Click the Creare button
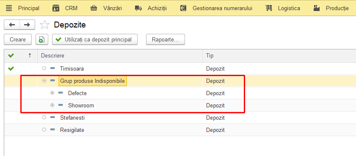Viewport: 356px width, 156px height. pyautogui.click(x=17, y=39)
